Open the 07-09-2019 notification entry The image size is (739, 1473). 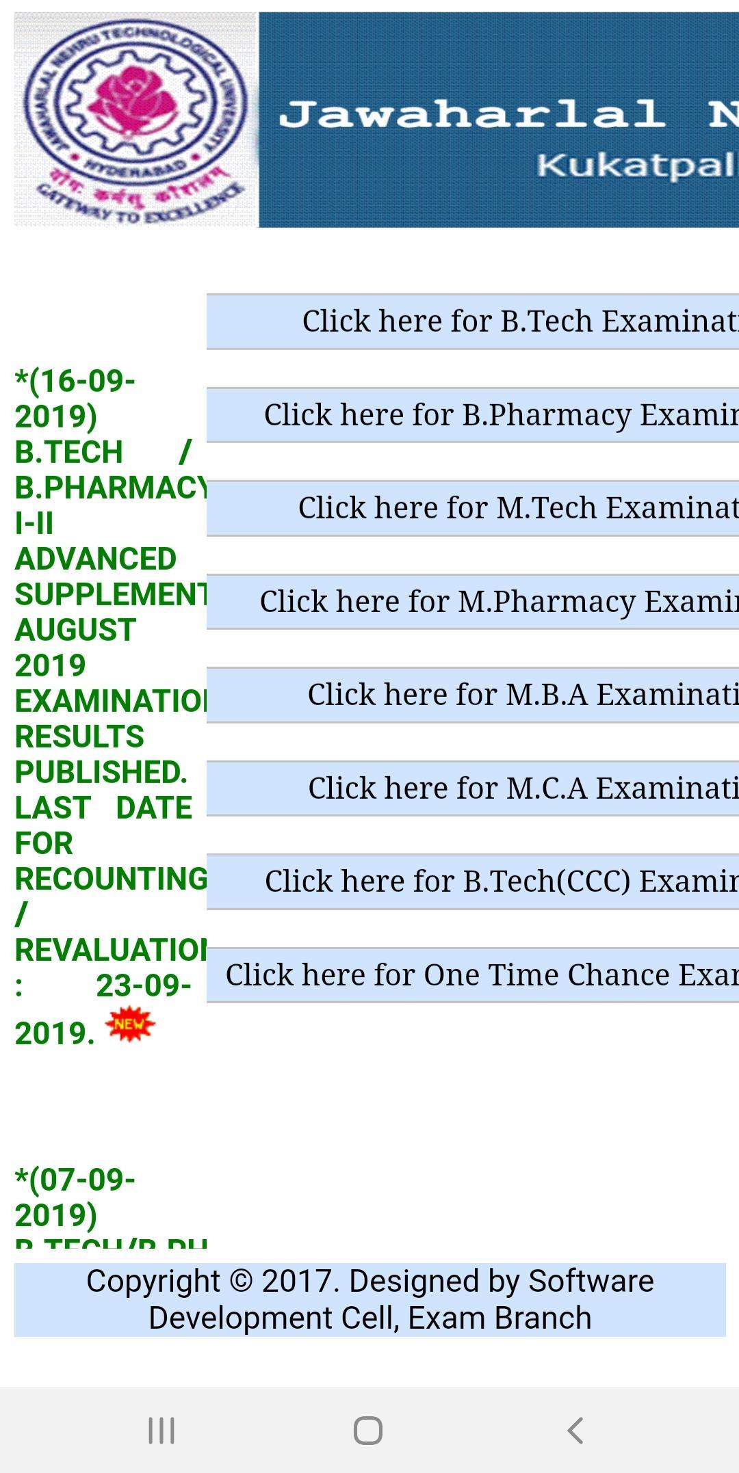click(75, 1197)
